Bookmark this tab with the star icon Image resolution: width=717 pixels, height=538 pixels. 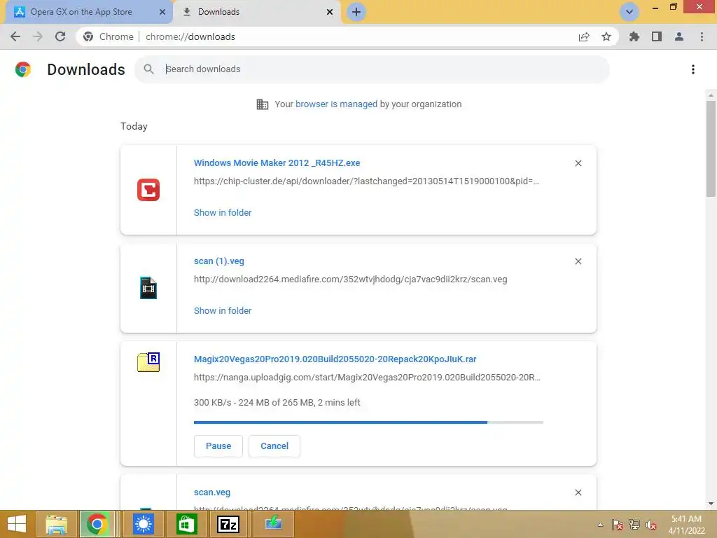tap(606, 36)
